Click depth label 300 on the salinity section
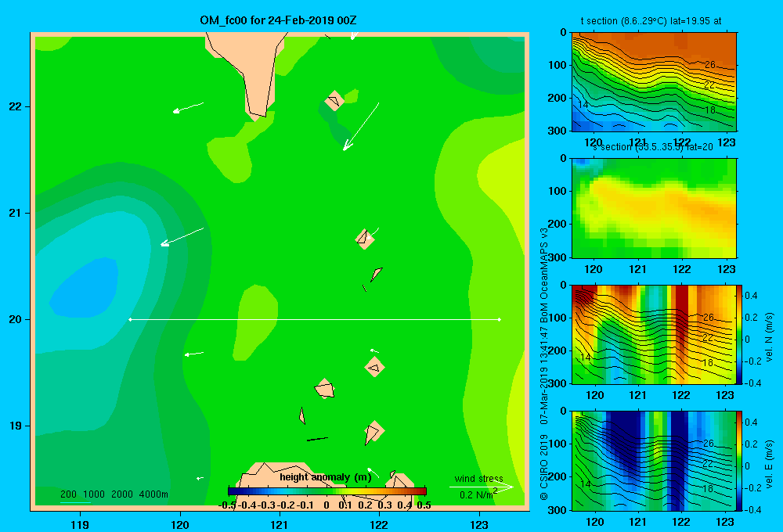Viewport: 783px width, 532px height. (557, 257)
